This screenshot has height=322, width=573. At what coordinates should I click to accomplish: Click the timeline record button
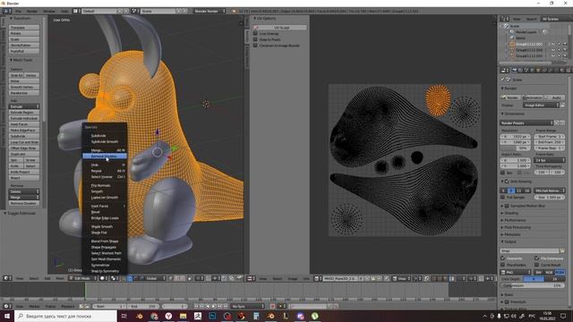click(x=272, y=306)
